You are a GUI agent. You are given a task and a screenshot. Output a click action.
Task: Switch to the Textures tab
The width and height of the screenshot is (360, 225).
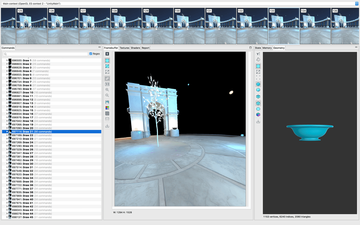[x=124, y=48]
